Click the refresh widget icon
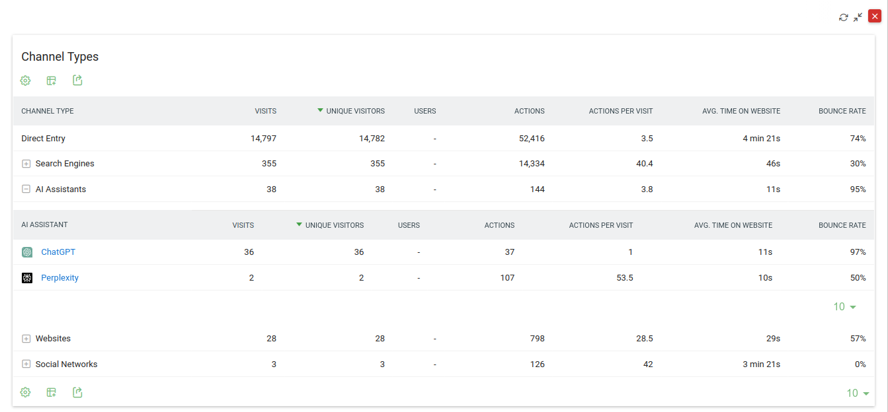The image size is (888, 412). [x=843, y=17]
